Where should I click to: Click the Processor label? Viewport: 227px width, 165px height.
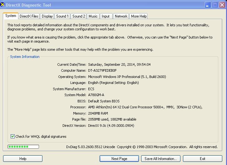78,107
